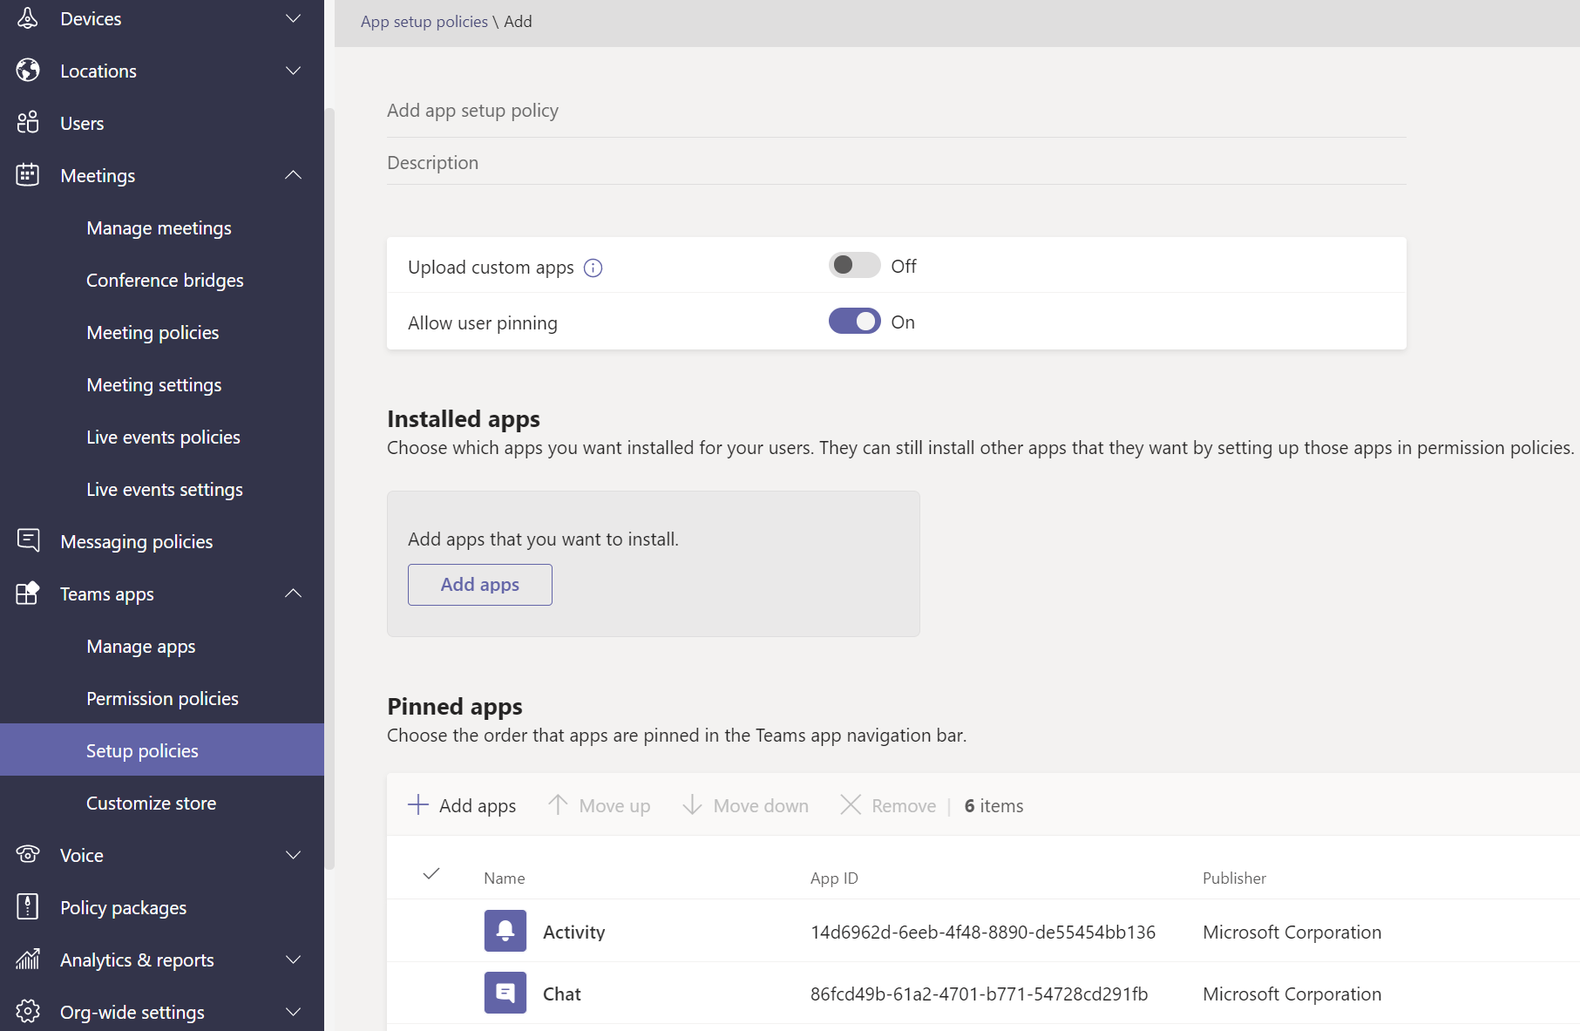Screen dimensions: 1580x1031
Task: Open Permission policies page
Action: click(161, 697)
